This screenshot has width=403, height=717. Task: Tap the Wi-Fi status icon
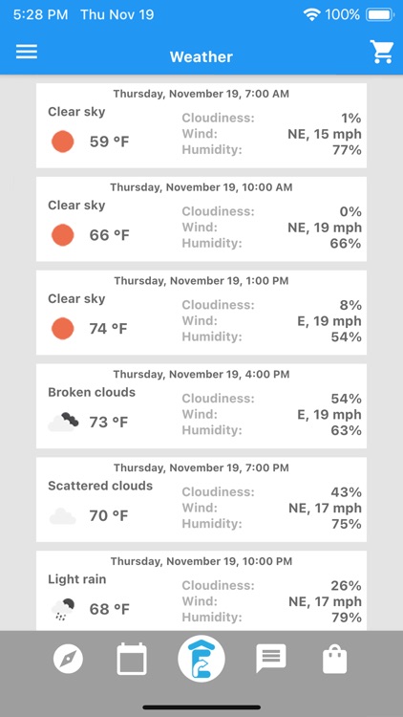(311, 14)
